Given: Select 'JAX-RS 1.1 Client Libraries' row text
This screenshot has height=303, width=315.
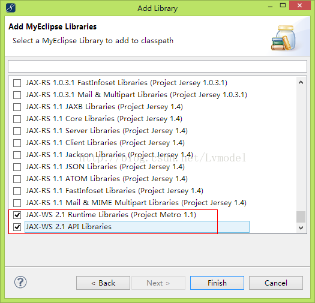Looking at the screenshot, I should 105,143.
